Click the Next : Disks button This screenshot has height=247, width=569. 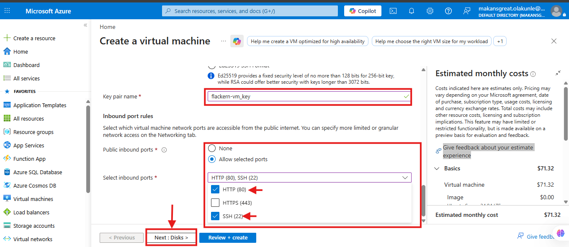[171, 237]
